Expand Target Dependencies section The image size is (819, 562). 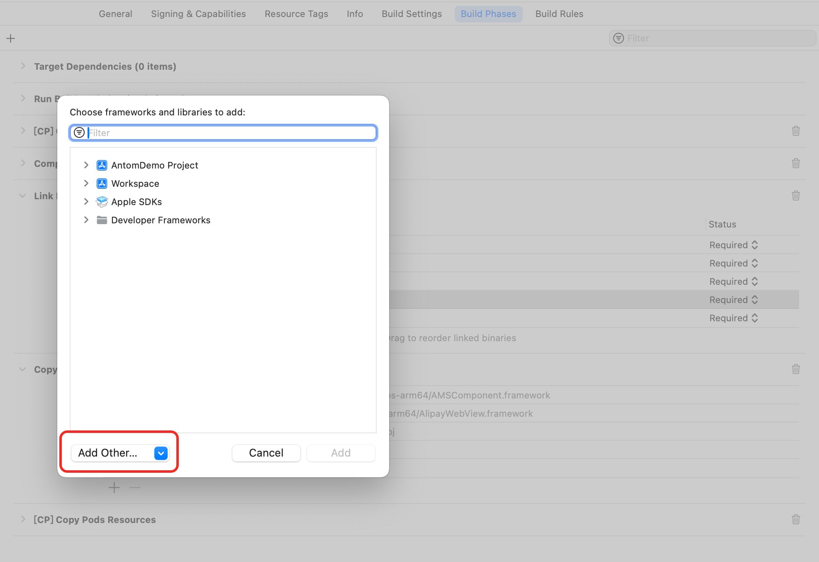click(x=23, y=66)
